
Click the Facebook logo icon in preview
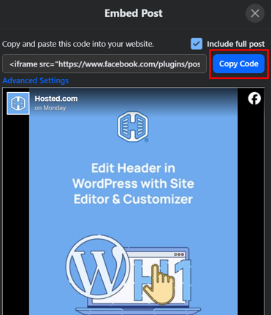pyautogui.click(x=254, y=99)
